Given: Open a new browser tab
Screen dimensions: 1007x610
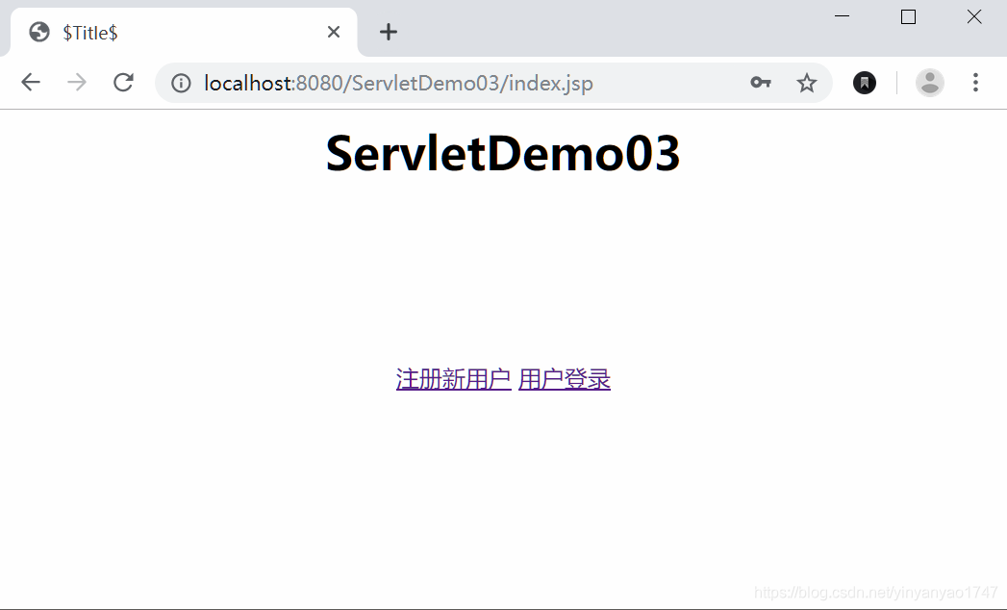Looking at the screenshot, I should tap(388, 32).
